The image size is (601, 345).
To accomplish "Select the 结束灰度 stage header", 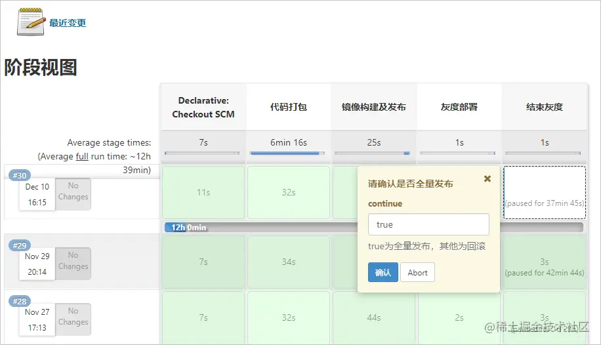I will [x=545, y=107].
